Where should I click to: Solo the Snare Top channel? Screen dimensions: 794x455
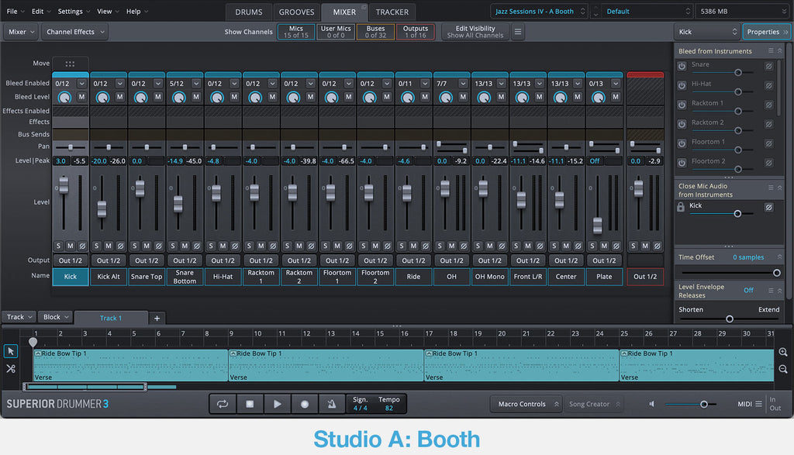point(135,246)
